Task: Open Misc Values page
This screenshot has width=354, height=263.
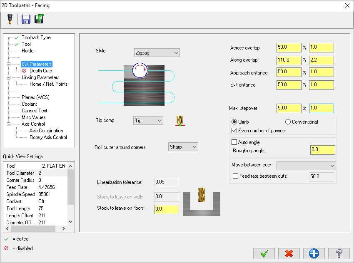Action: (x=34, y=117)
